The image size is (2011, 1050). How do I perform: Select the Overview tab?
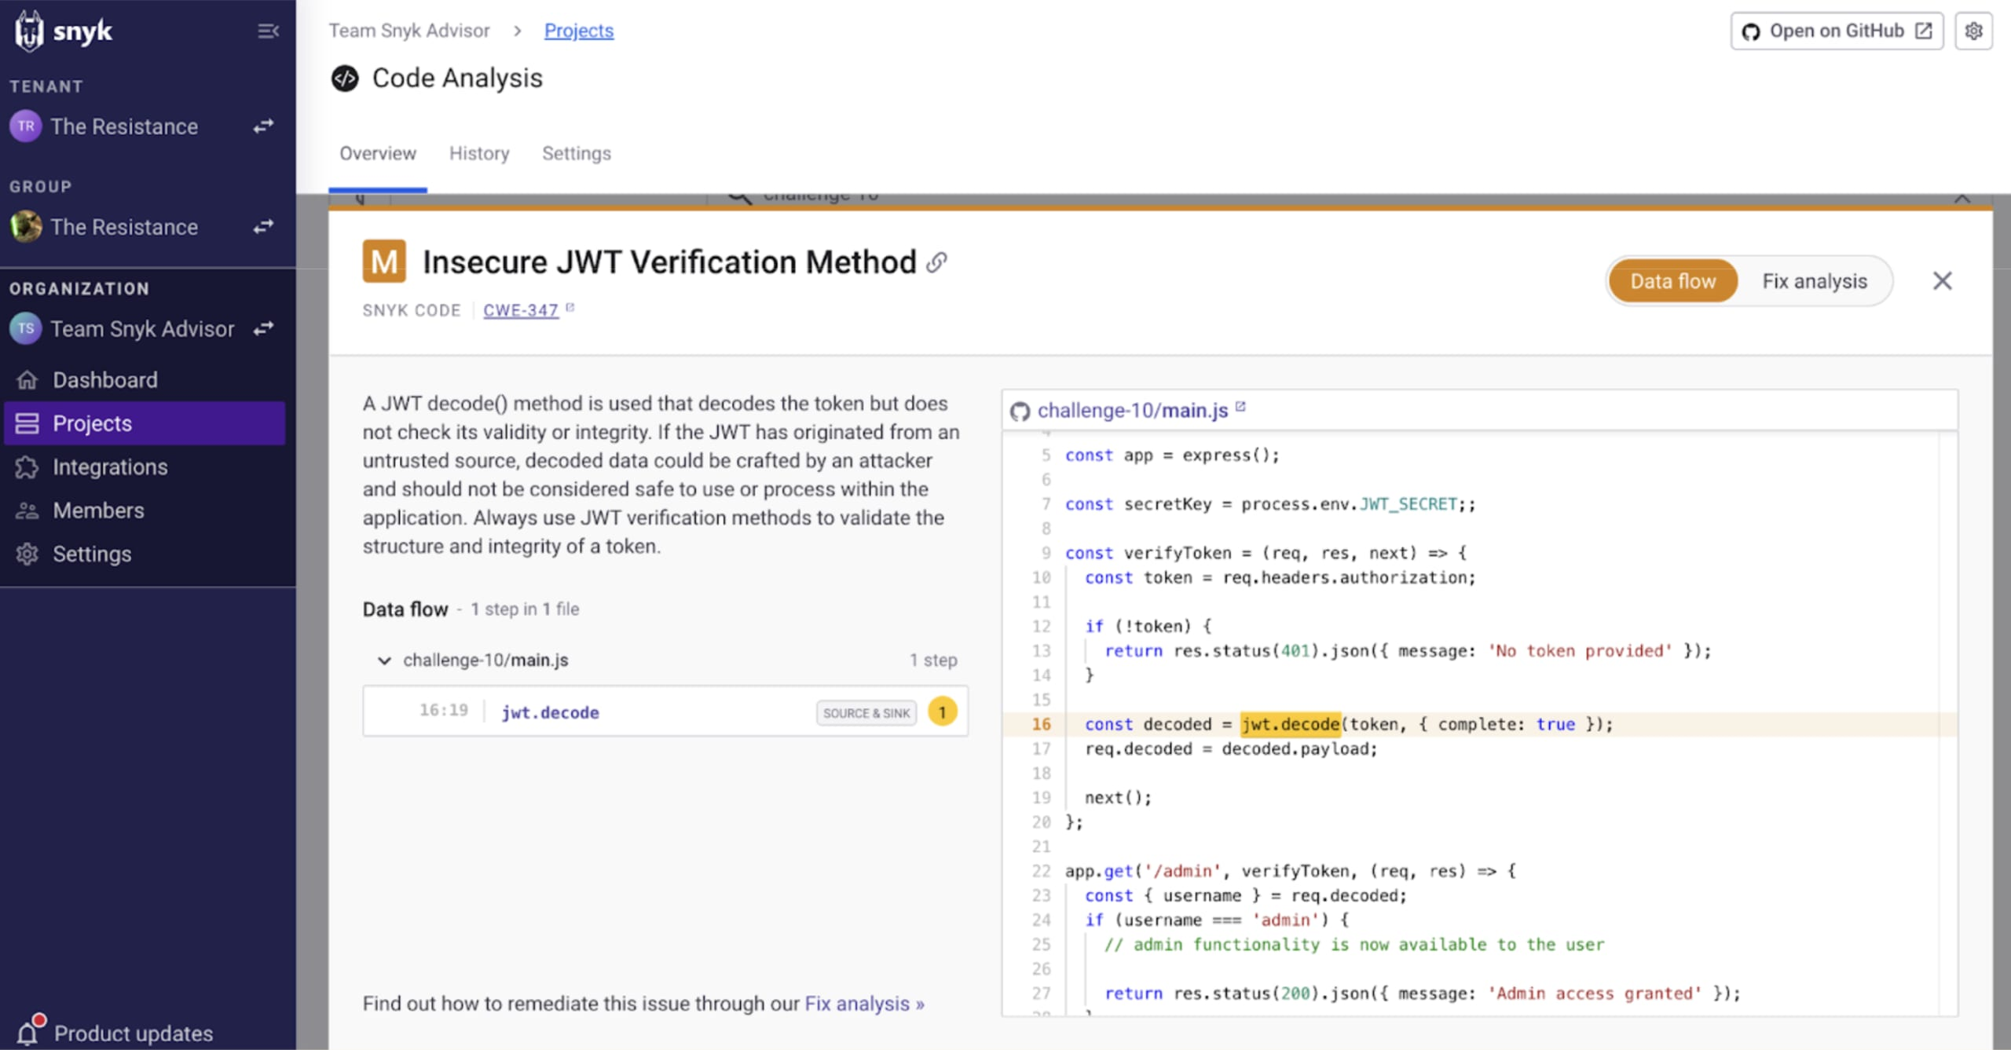378,153
